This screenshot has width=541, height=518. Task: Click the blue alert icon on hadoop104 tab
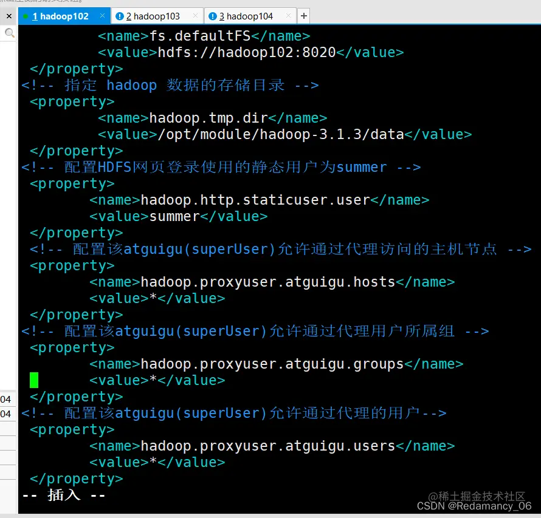213,16
